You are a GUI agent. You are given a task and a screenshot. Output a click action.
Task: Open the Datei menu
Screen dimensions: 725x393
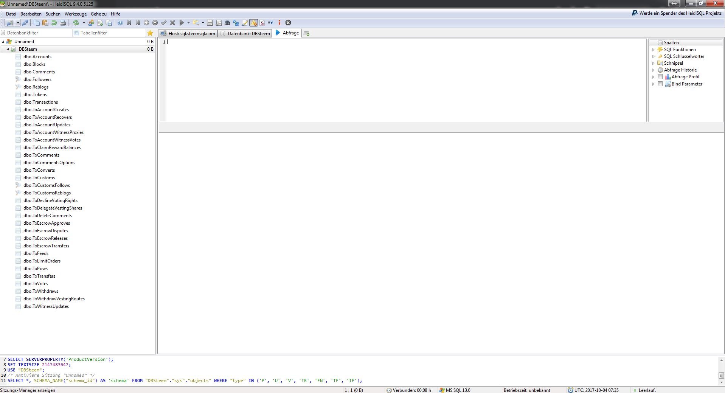(x=11, y=14)
